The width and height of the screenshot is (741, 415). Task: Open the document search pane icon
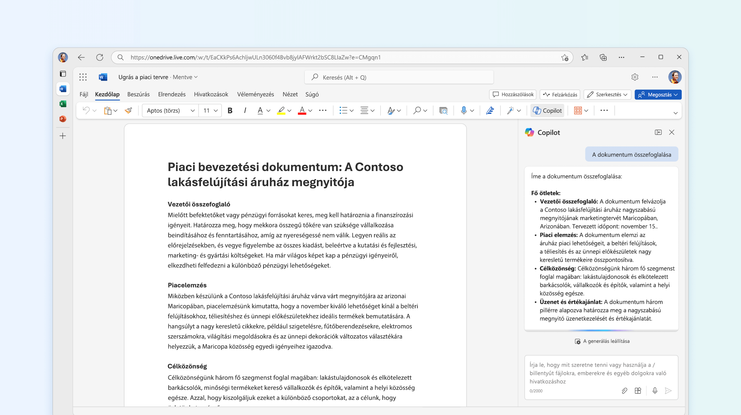pos(443,111)
